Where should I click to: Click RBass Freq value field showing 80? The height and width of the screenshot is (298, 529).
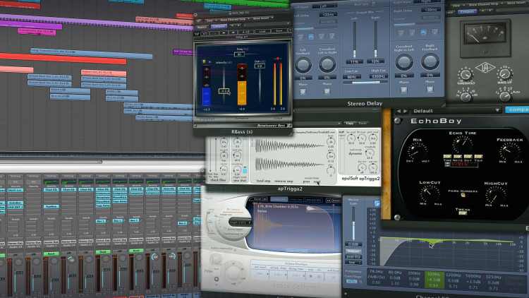[240, 54]
